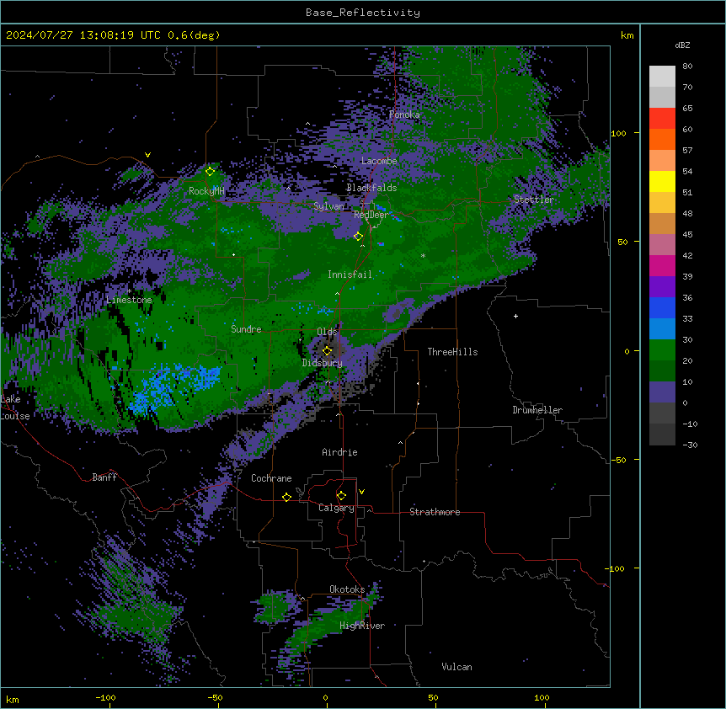The image size is (726, 709).
Task: Click the Strathmore label
Action: tap(435, 512)
